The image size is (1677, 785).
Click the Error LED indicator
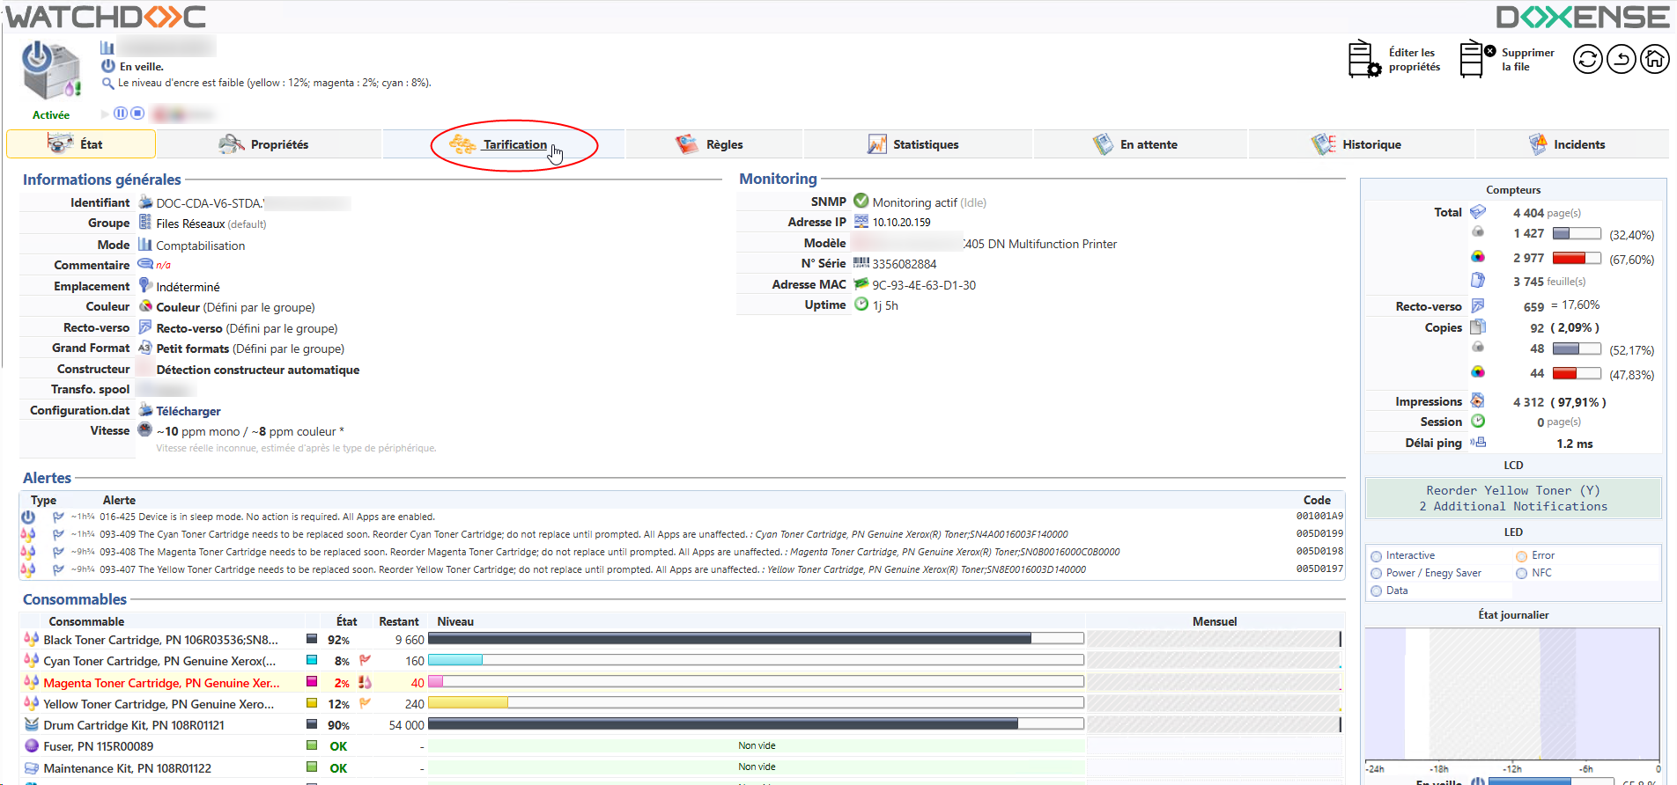coord(1521,556)
